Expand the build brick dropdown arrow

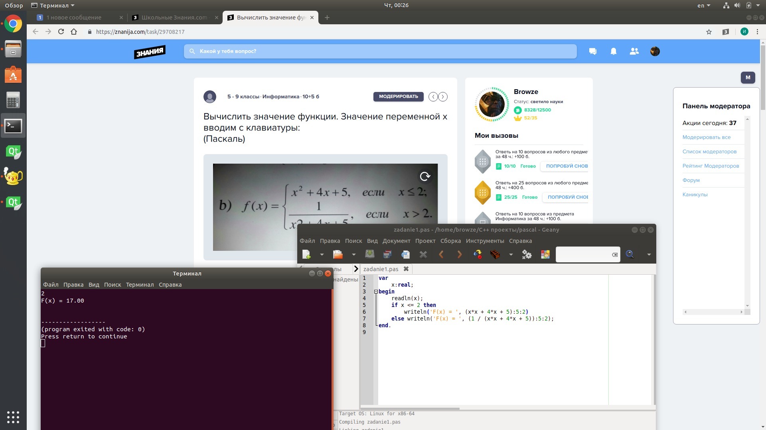(x=511, y=254)
